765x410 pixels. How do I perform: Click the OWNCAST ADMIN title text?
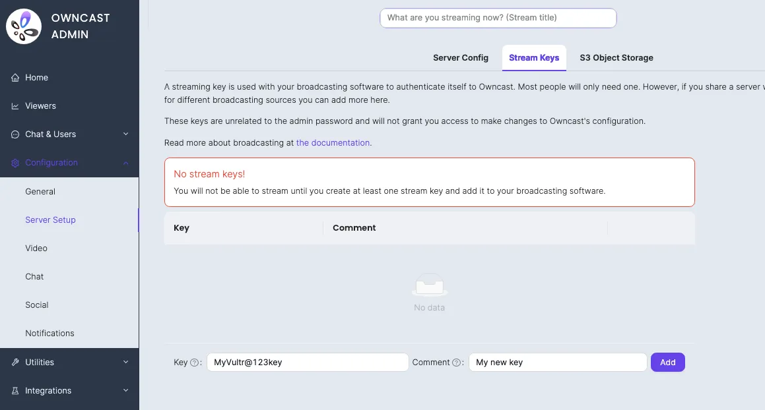pos(81,26)
